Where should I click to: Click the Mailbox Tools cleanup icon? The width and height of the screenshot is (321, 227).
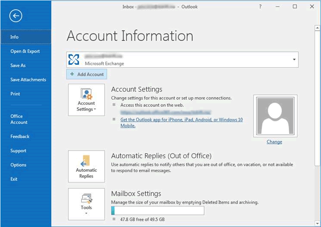pos(87,199)
